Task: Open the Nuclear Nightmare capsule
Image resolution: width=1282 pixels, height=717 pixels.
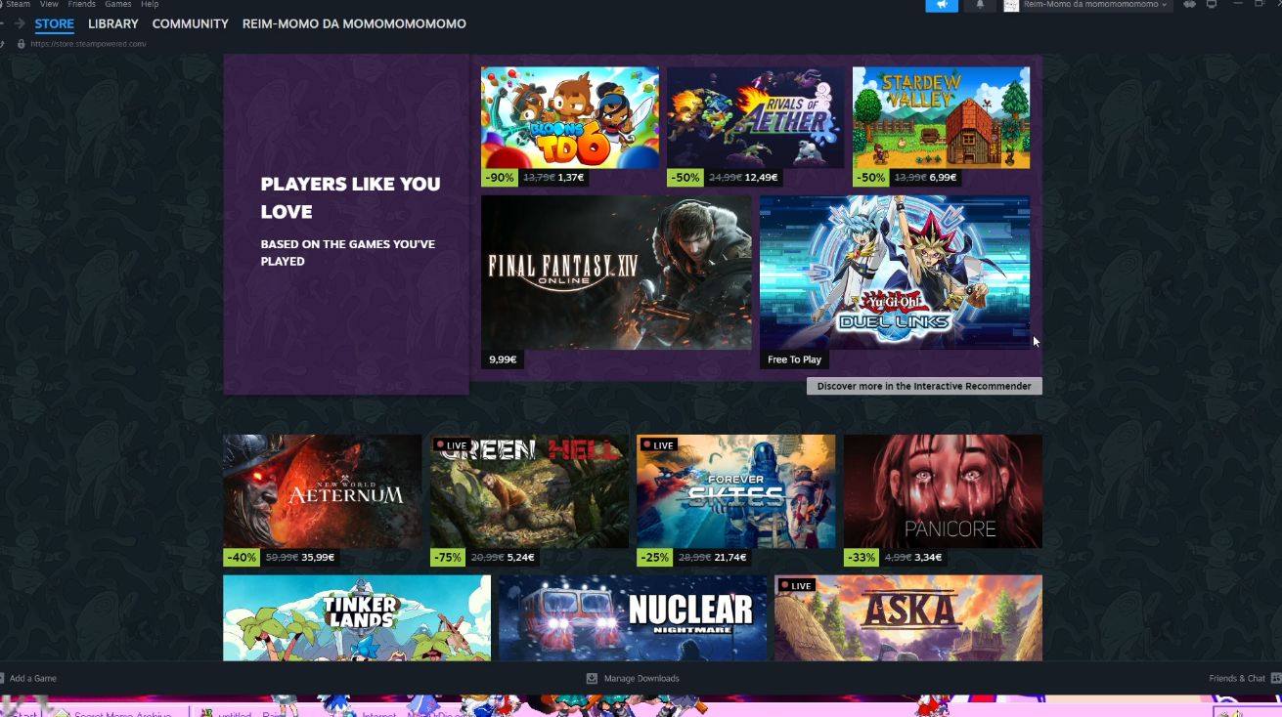Action: click(x=633, y=617)
